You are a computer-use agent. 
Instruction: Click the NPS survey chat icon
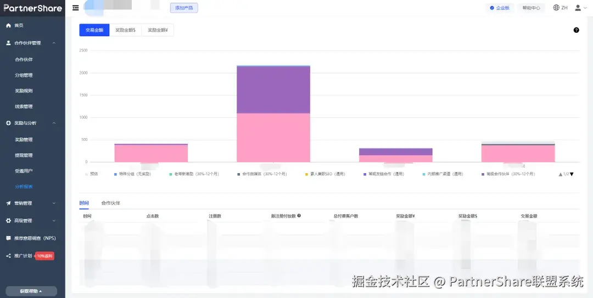point(8,238)
